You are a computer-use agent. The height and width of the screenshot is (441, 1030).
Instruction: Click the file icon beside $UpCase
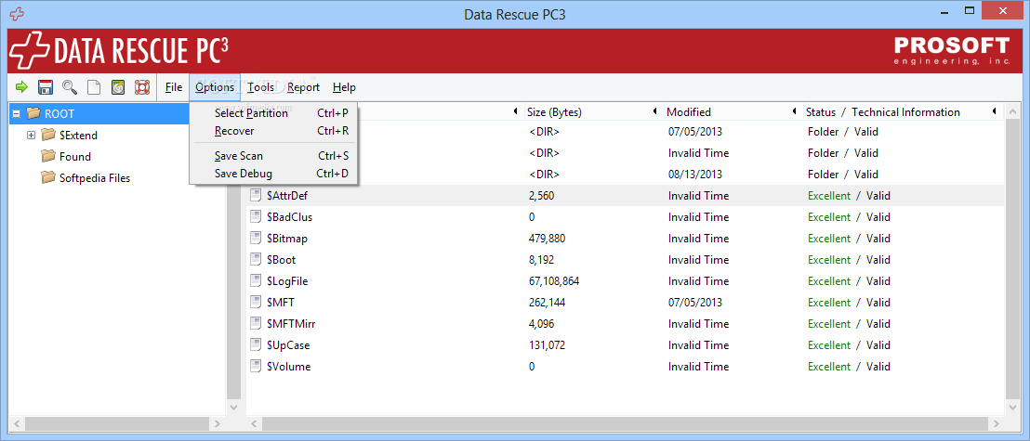(x=256, y=345)
